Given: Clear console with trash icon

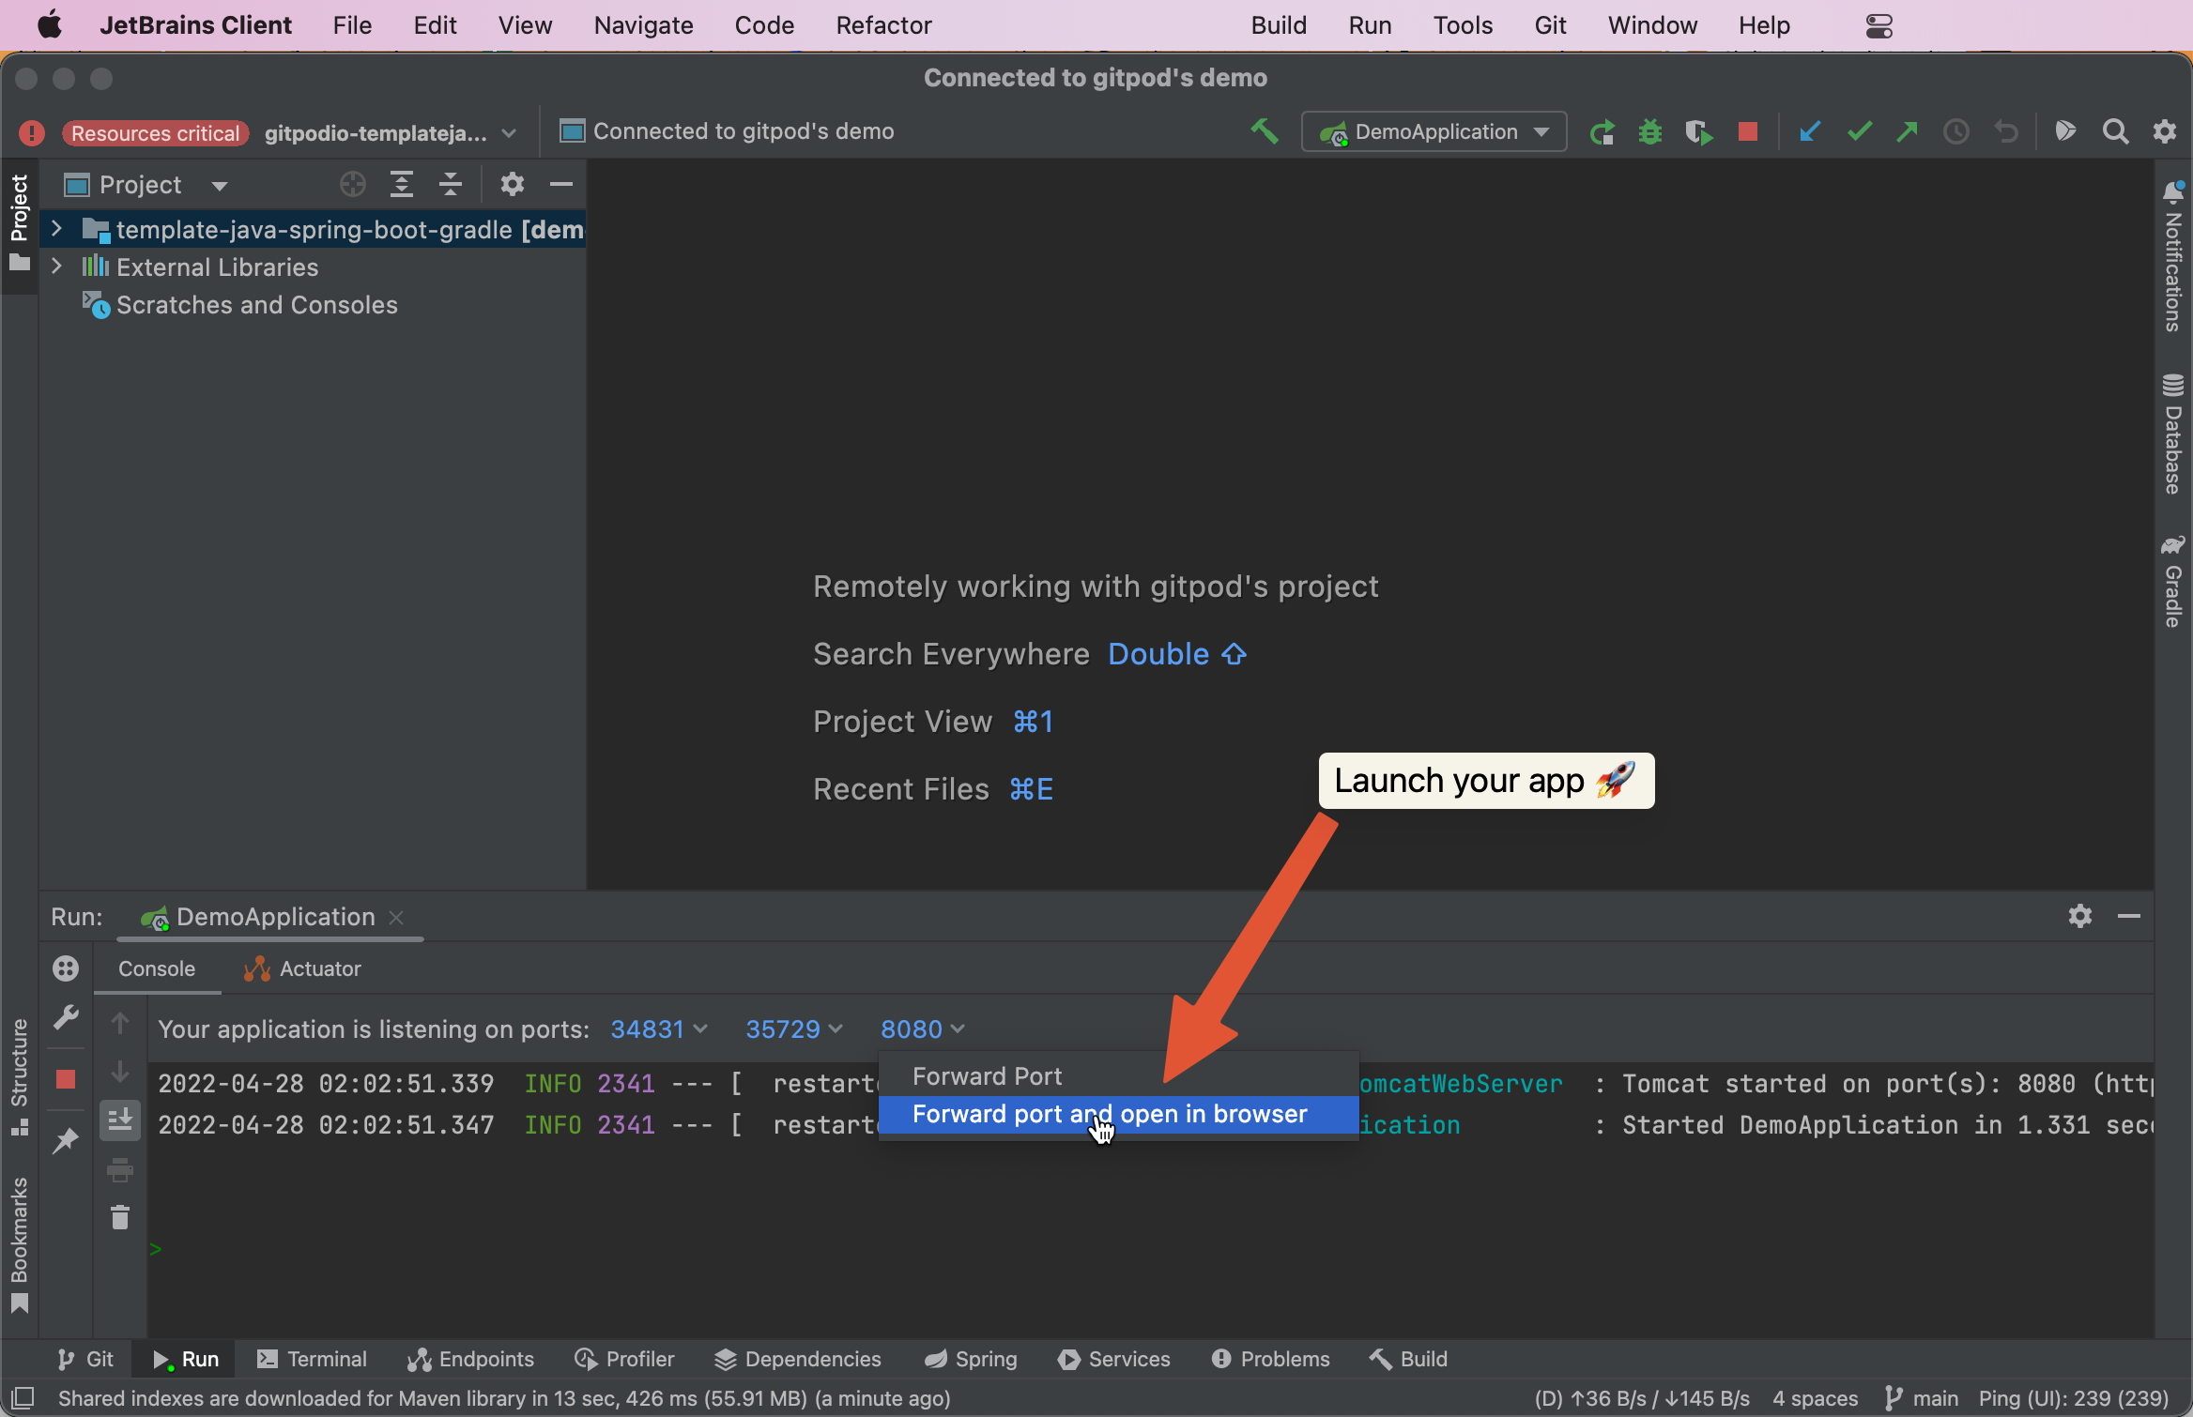Looking at the screenshot, I should coord(120,1218).
